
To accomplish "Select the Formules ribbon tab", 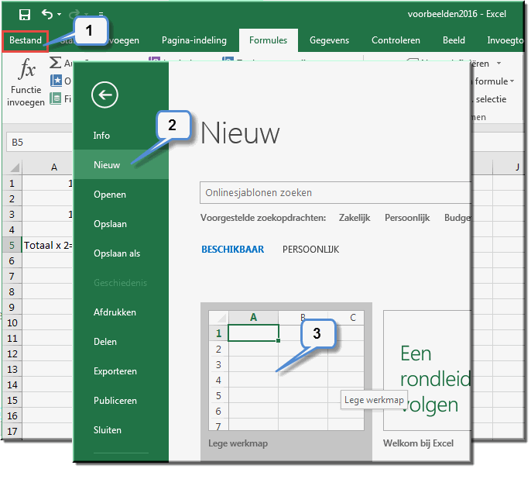I will point(268,40).
